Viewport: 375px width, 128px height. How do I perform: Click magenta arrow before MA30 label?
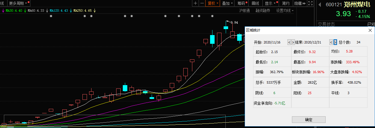click(3, 10)
